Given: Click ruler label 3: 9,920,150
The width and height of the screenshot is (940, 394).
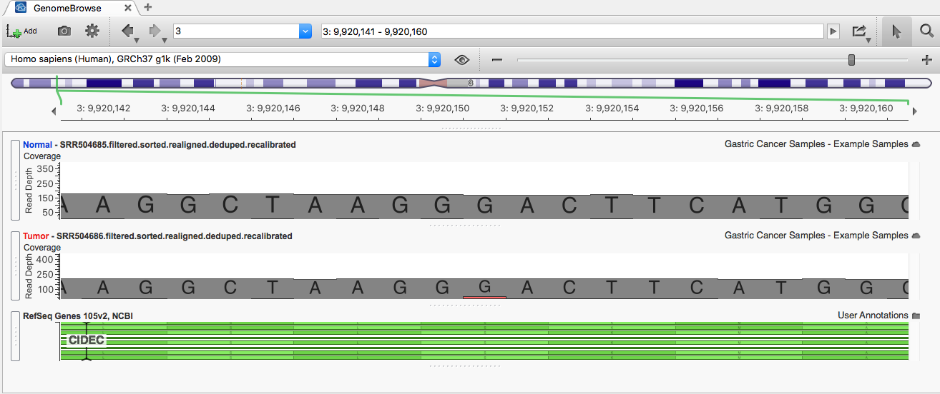Looking at the screenshot, I should pos(444,109).
